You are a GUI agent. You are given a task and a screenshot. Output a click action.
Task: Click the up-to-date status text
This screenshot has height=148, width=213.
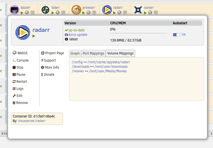point(76,30)
